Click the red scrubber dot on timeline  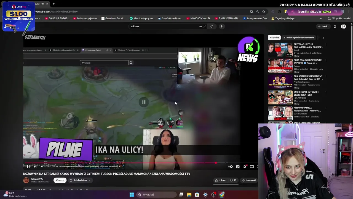click(215, 163)
